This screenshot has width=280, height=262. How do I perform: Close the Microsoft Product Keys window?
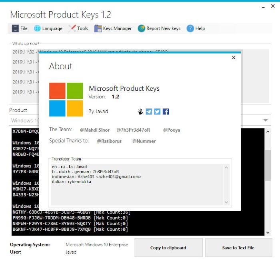click(x=273, y=6)
